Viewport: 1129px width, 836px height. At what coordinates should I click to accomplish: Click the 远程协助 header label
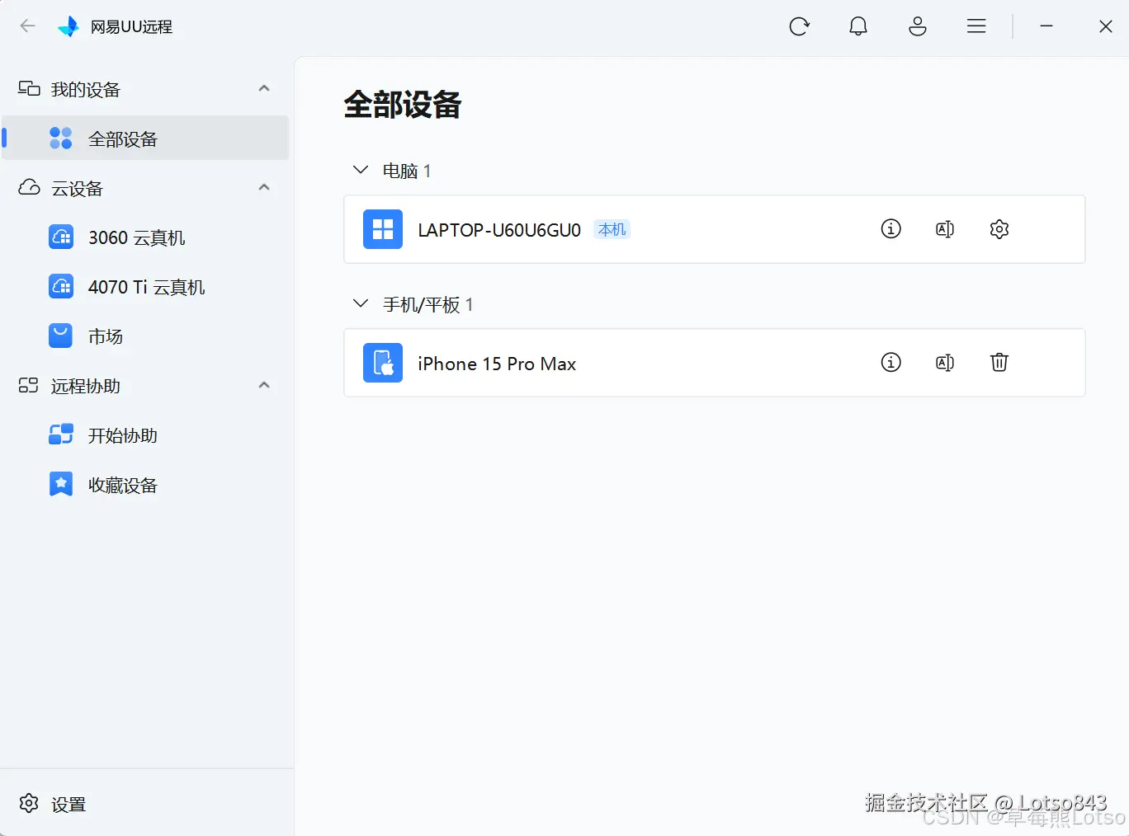(x=86, y=386)
